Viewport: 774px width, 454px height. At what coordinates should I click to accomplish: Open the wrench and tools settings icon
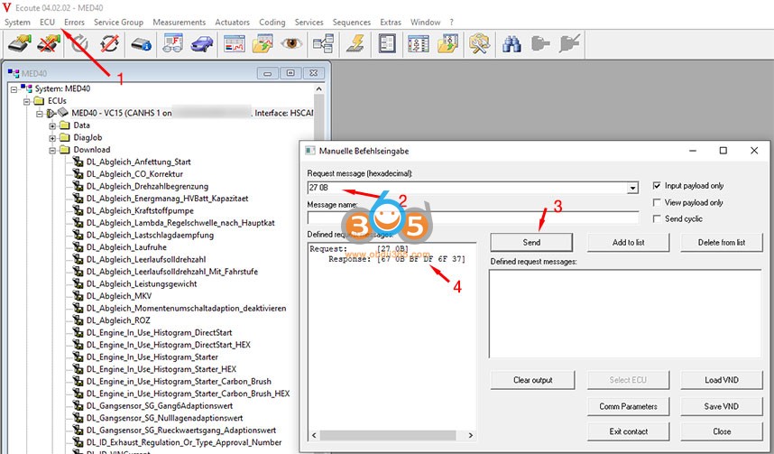(479, 43)
